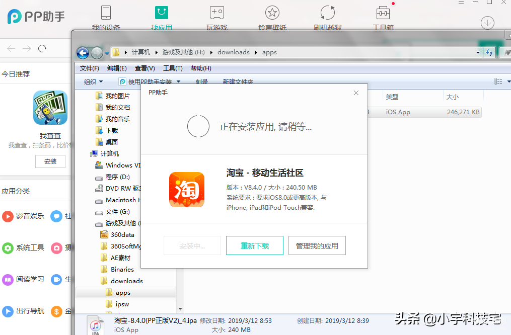Select the AE素材 folder
The image size is (511, 335).
(115, 258)
